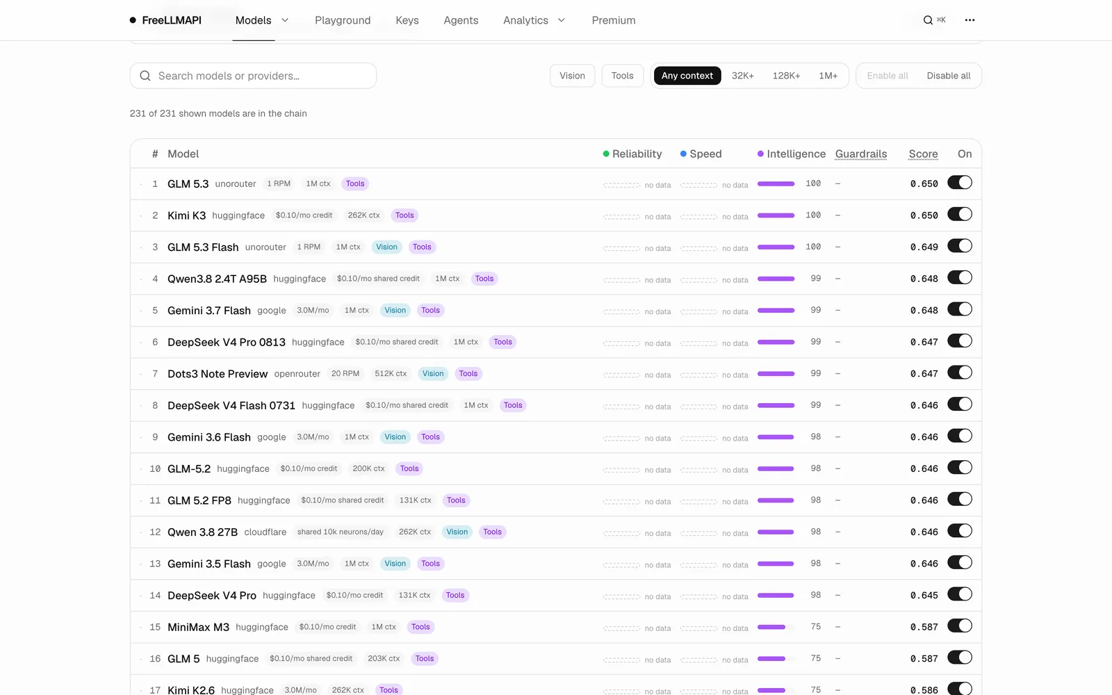Switch to the Agents tab
This screenshot has width=1112, height=695.
(x=461, y=20)
